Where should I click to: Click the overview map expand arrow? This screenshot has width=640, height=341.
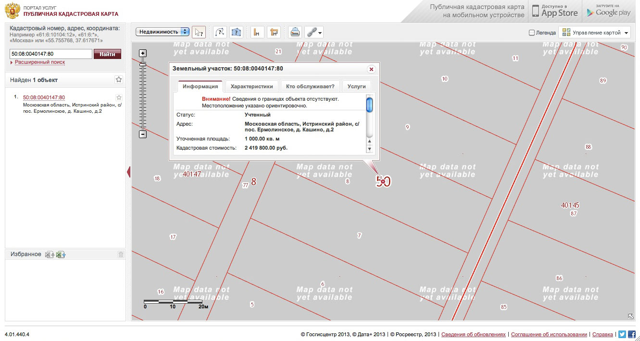tap(631, 316)
